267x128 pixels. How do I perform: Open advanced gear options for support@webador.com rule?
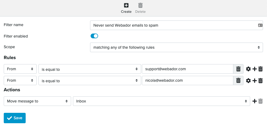pos(249,69)
